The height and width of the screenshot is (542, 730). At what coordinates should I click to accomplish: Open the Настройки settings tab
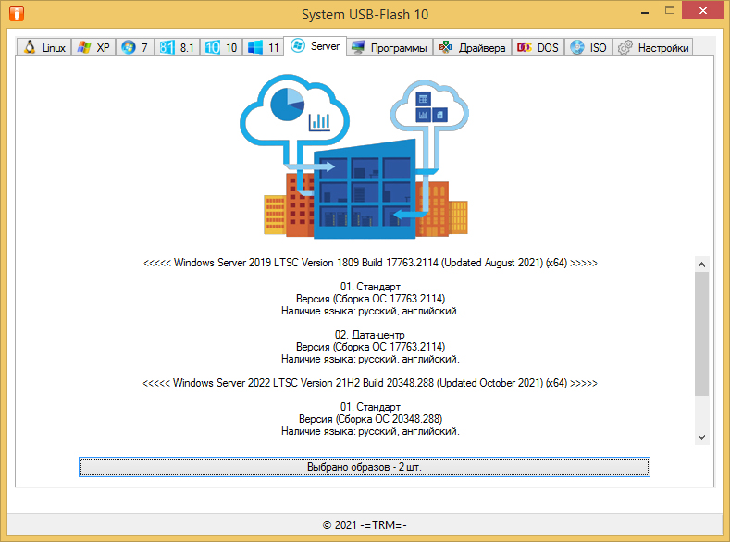pyautogui.click(x=653, y=47)
